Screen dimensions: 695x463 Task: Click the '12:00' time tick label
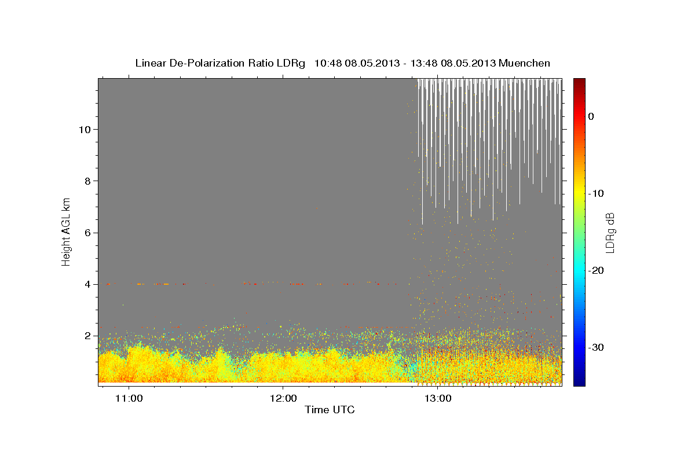pyautogui.click(x=283, y=399)
